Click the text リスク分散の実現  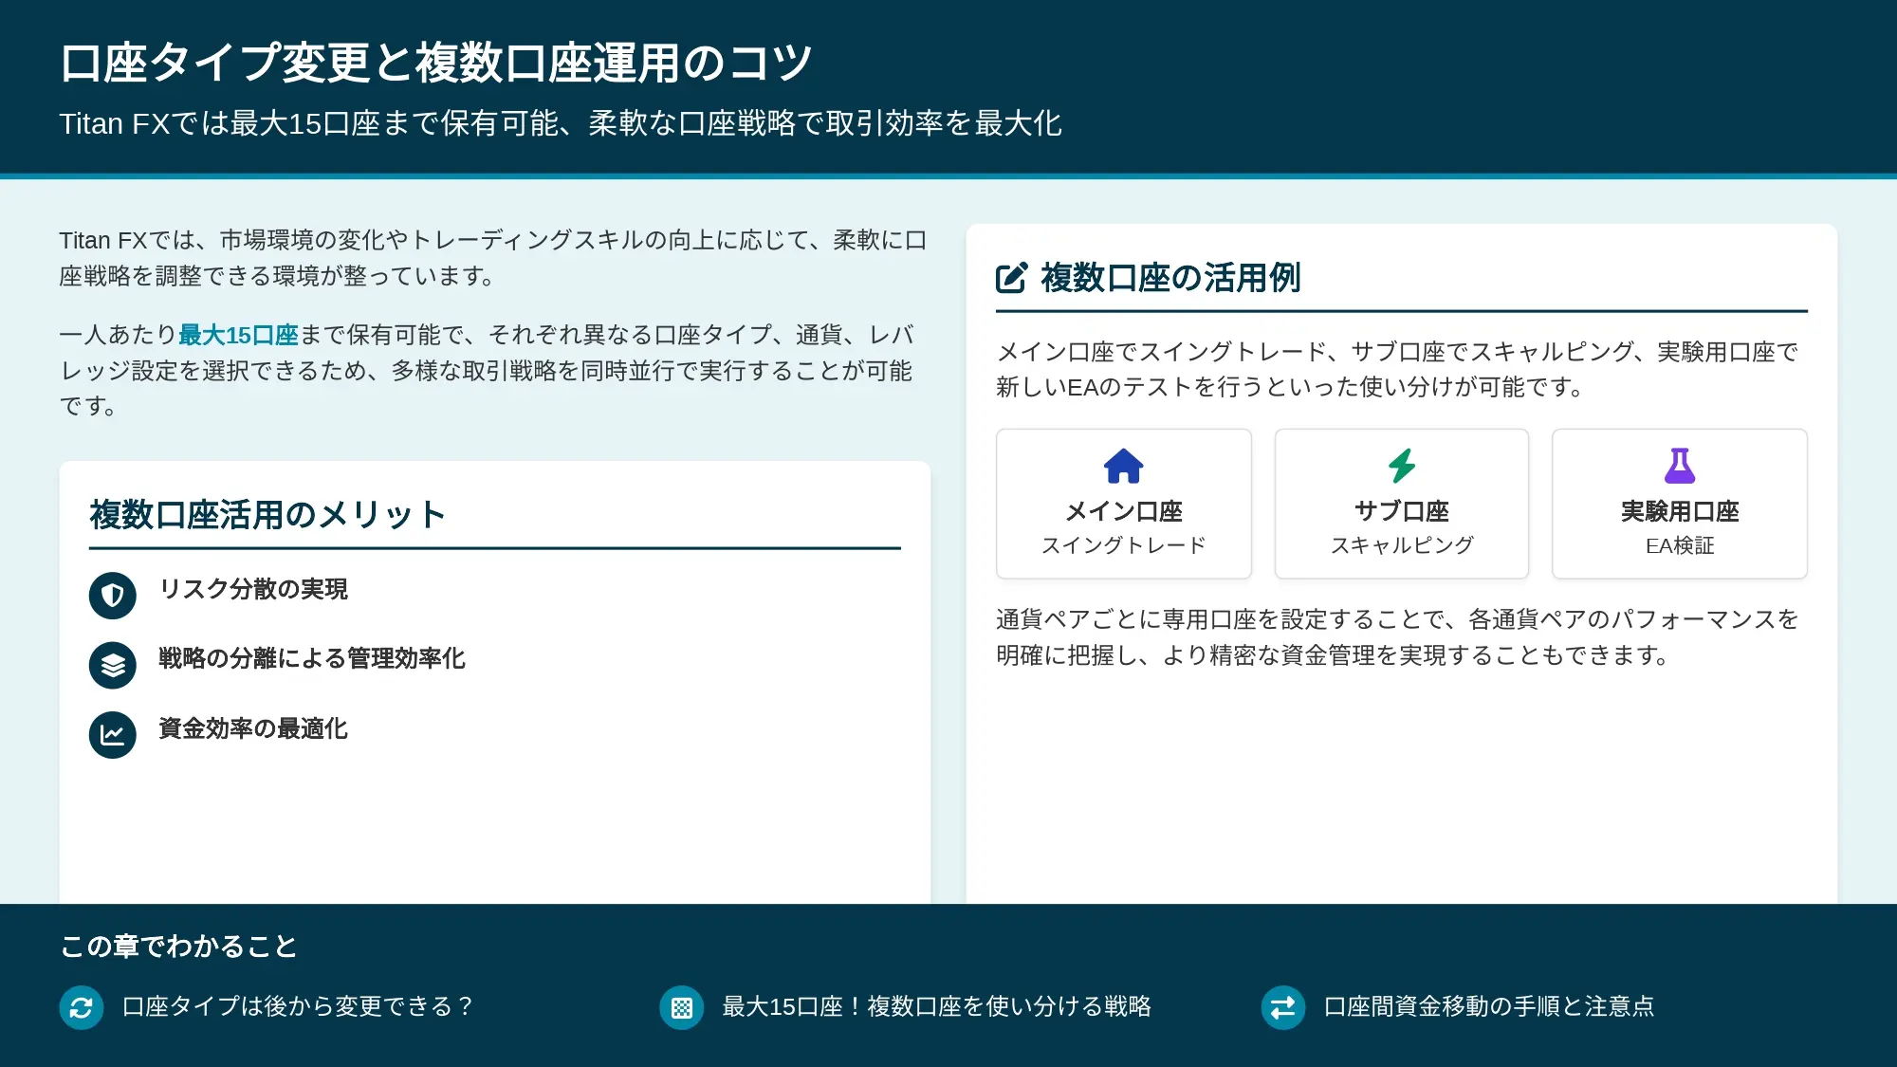[253, 589]
